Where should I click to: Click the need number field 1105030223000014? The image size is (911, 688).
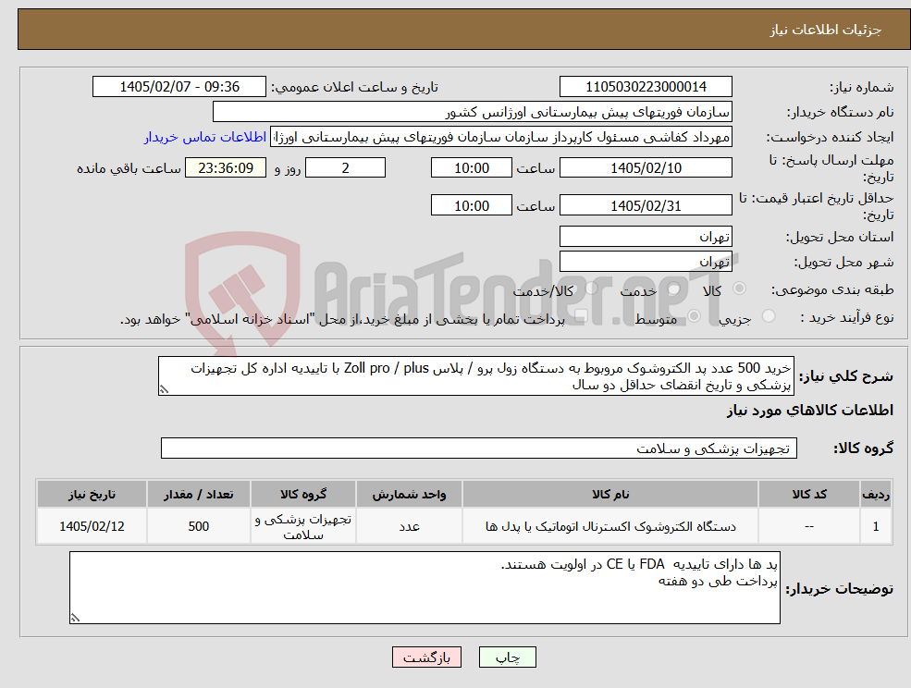click(x=646, y=87)
